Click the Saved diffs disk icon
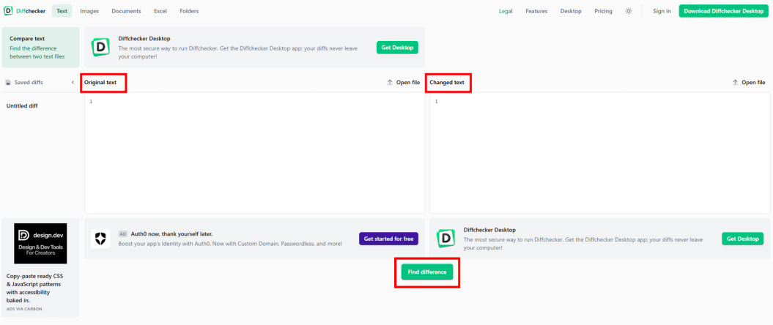This screenshot has width=773, height=325. click(8, 83)
